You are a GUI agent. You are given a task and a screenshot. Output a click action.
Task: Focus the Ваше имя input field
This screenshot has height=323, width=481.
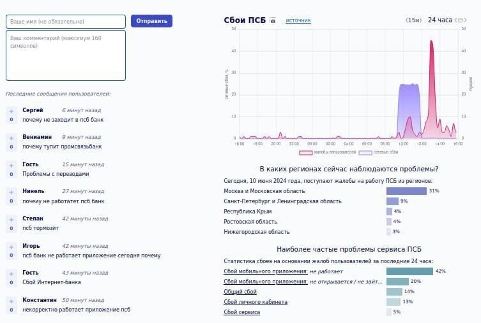pos(66,22)
